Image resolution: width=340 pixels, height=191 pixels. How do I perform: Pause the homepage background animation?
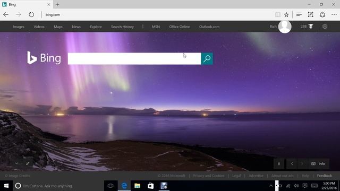coord(279,164)
